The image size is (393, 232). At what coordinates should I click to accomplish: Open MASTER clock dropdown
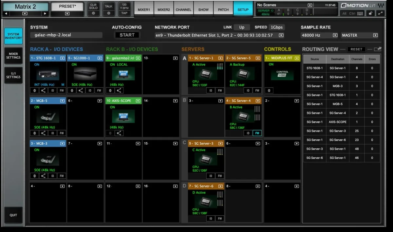[375, 35]
